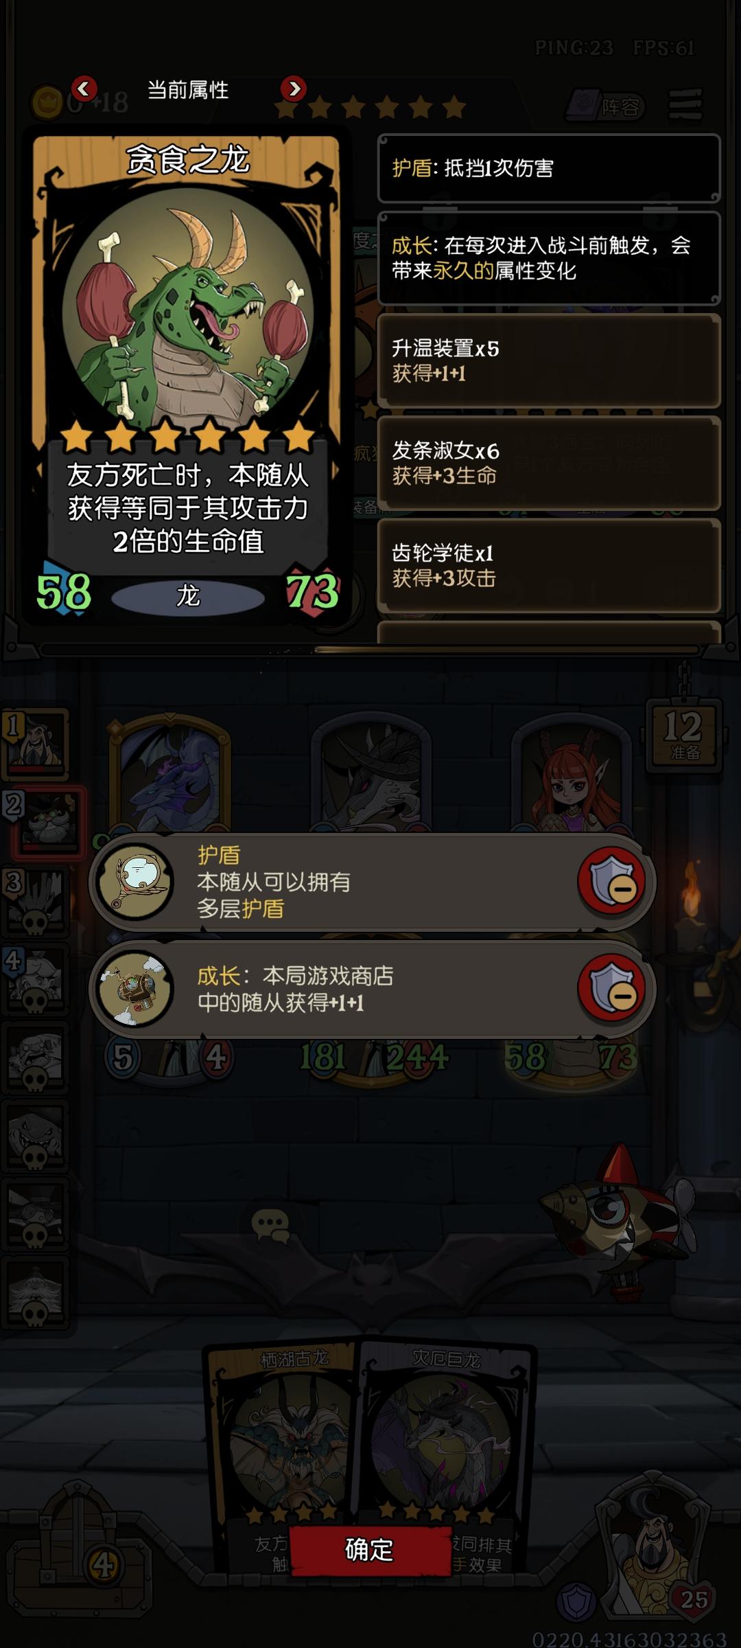Expand the 护盾 keyword description box

click(x=549, y=168)
